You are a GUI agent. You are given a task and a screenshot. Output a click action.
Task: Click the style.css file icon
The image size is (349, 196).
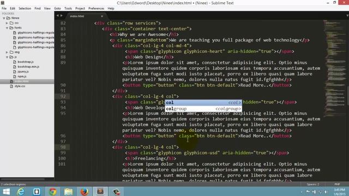(x=11, y=86)
